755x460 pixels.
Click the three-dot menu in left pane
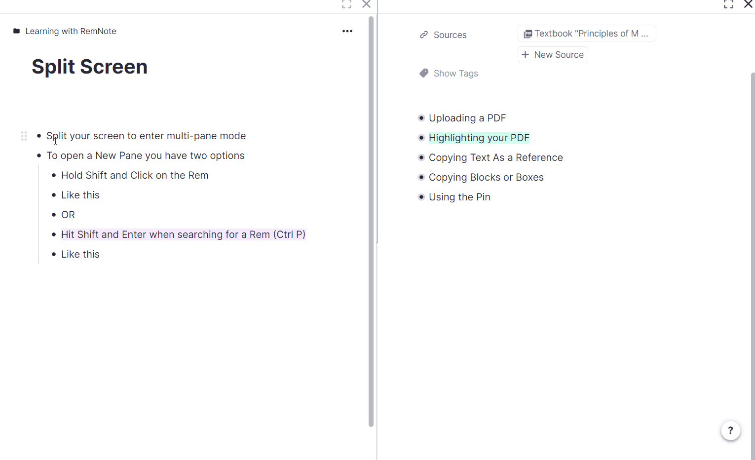click(347, 31)
